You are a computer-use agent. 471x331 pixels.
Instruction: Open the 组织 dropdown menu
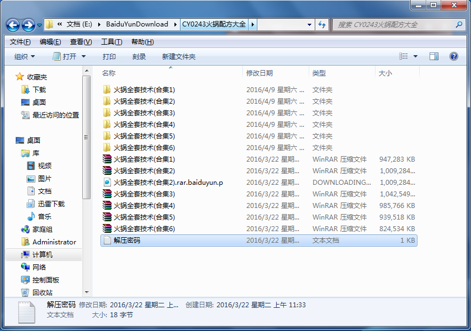24,56
